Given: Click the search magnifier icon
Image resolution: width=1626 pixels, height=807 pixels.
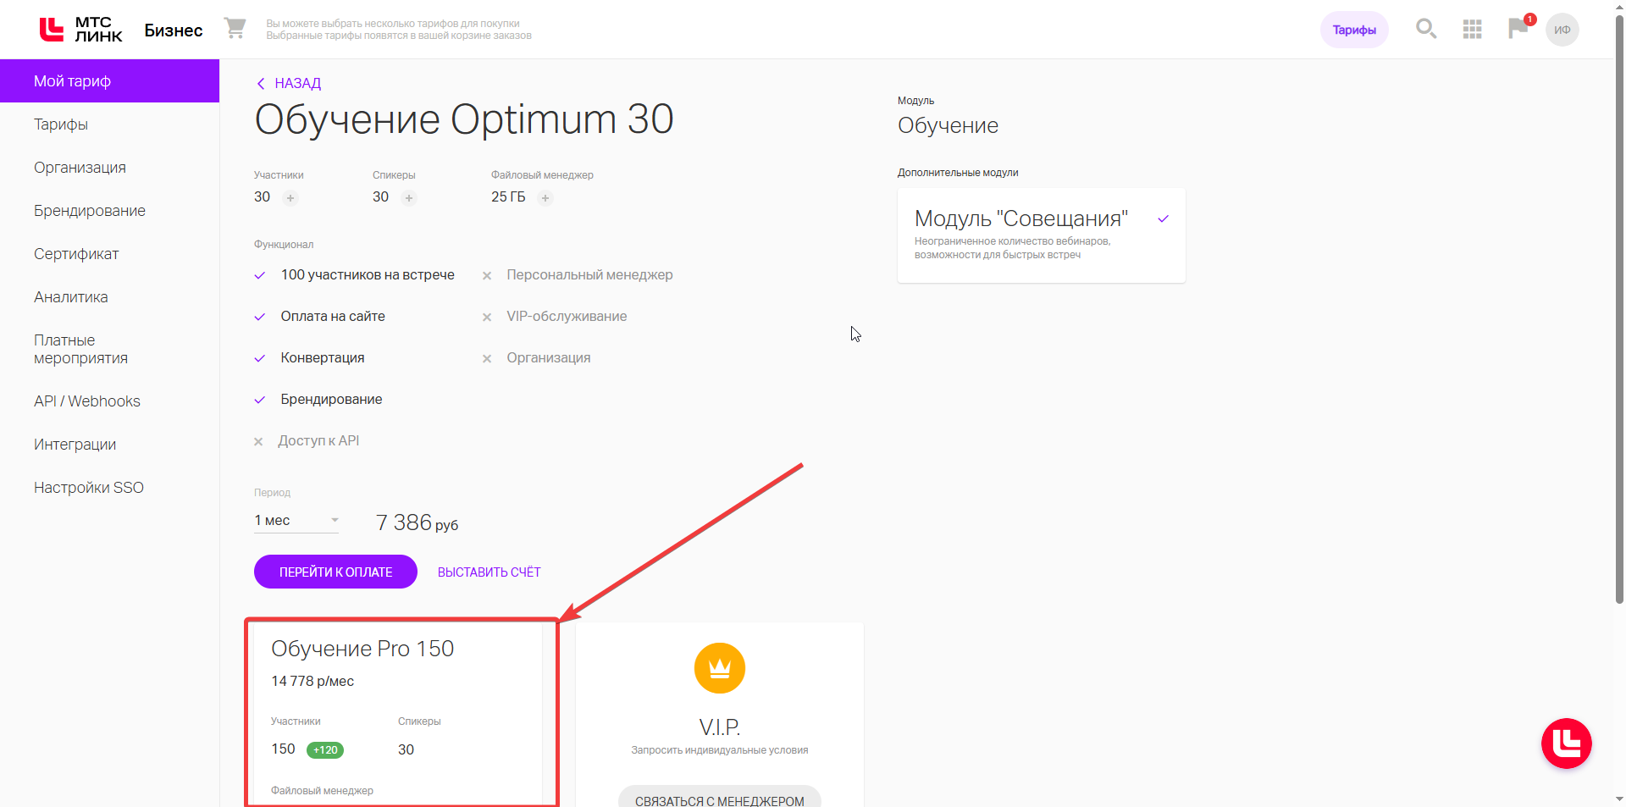Looking at the screenshot, I should click(x=1426, y=29).
